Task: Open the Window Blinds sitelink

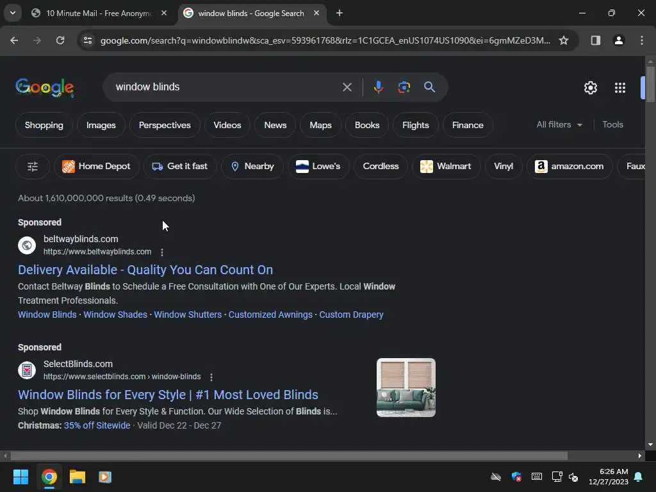Action: click(47, 315)
